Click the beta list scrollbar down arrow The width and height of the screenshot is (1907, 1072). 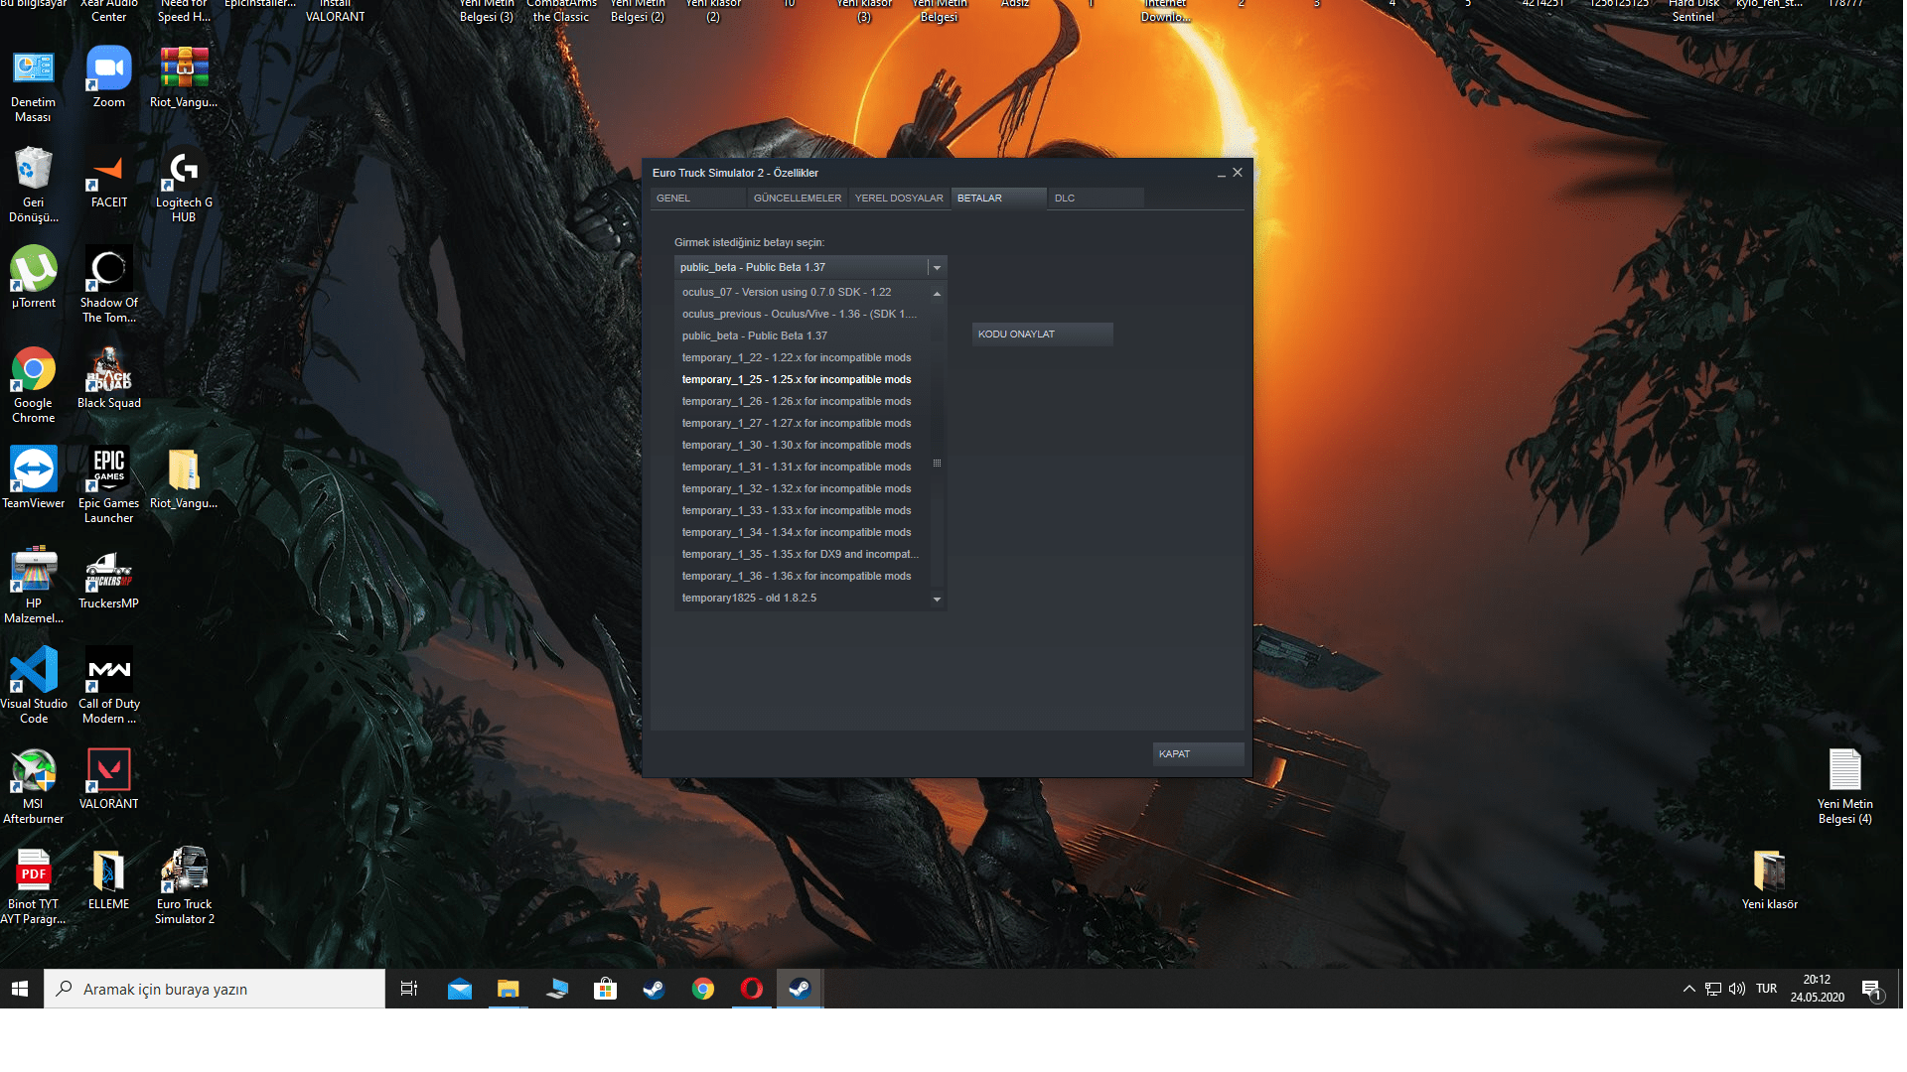coord(937,600)
